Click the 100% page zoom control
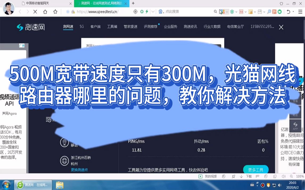 click(300, 176)
